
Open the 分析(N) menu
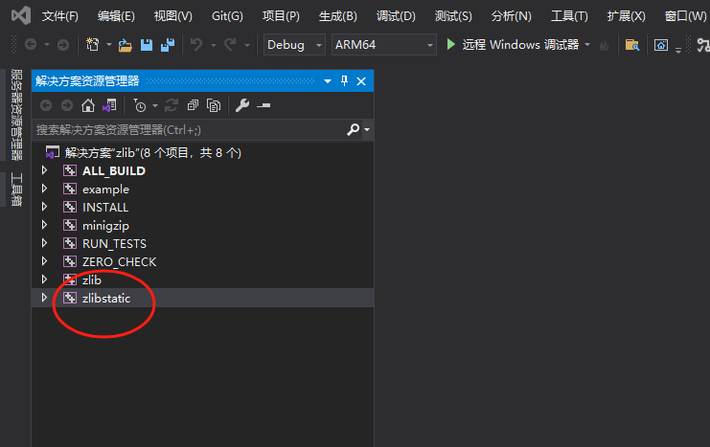[x=512, y=16]
